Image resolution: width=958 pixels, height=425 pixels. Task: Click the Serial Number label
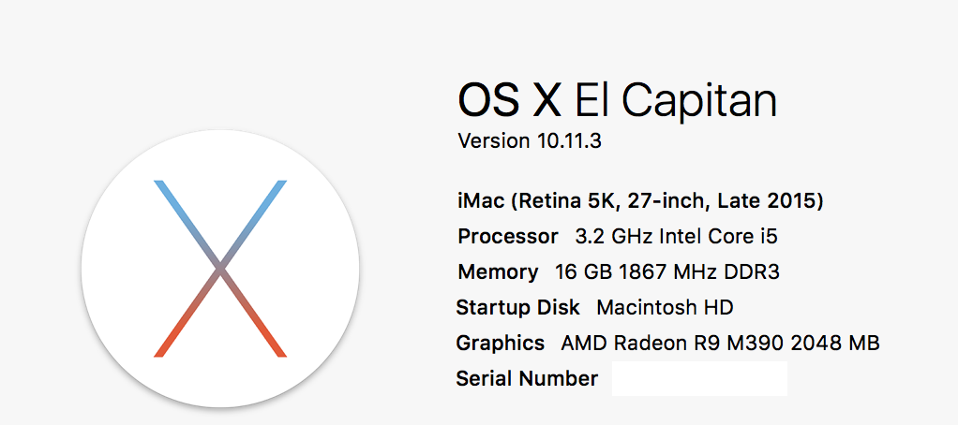tap(527, 378)
